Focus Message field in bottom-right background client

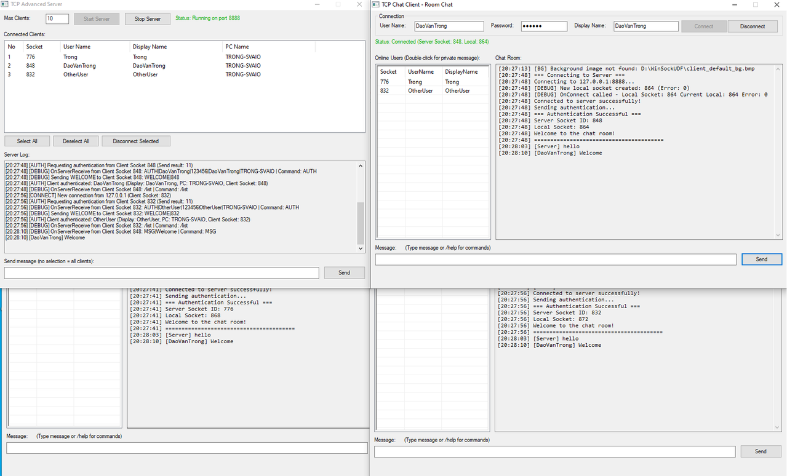554,452
